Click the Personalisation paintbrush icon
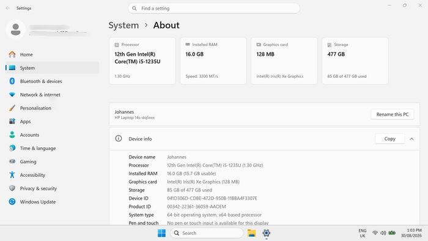Screen dimensions: 428x241 (x=12, y=108)
